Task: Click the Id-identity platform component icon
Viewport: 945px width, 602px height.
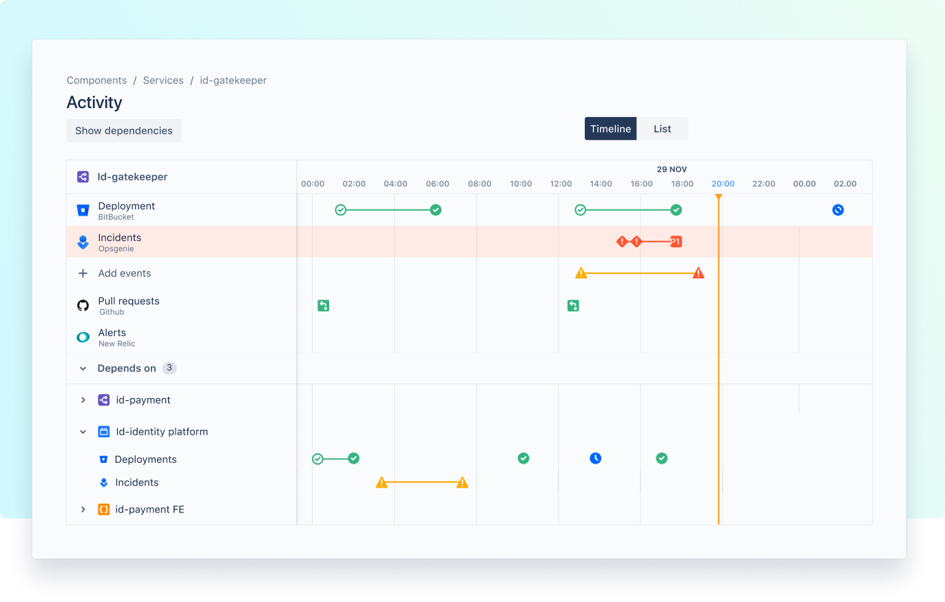Action: pos(103,431)
